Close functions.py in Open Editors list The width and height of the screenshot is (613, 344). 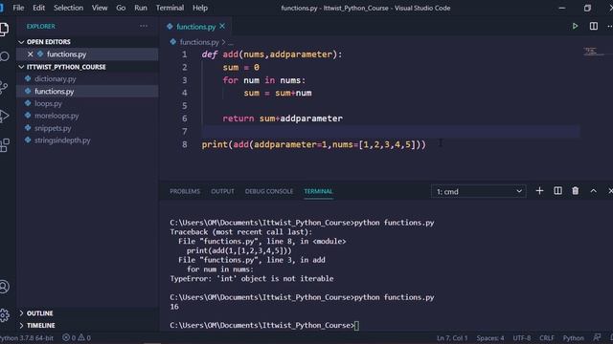pyautogui.click(x=30, y=54)
